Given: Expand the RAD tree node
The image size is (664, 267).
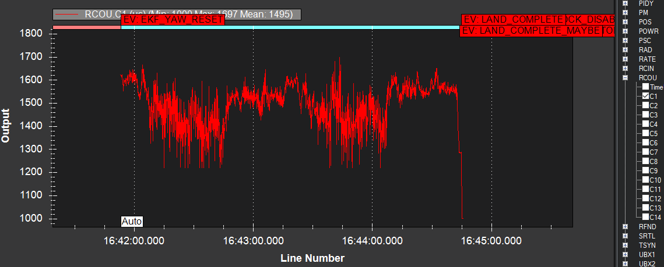Looking at the screenshot, I should pyautogui.click(x=625, y=49).
